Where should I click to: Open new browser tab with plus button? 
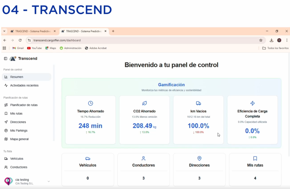pyautogui.click(x=113, y=31)
